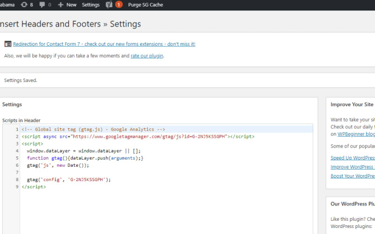Open Redirection for Contact Form 7 link

pyautogui.click(x=104, y=44)
